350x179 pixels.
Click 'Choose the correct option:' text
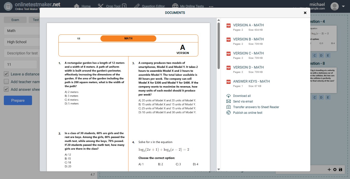[157, 158]
